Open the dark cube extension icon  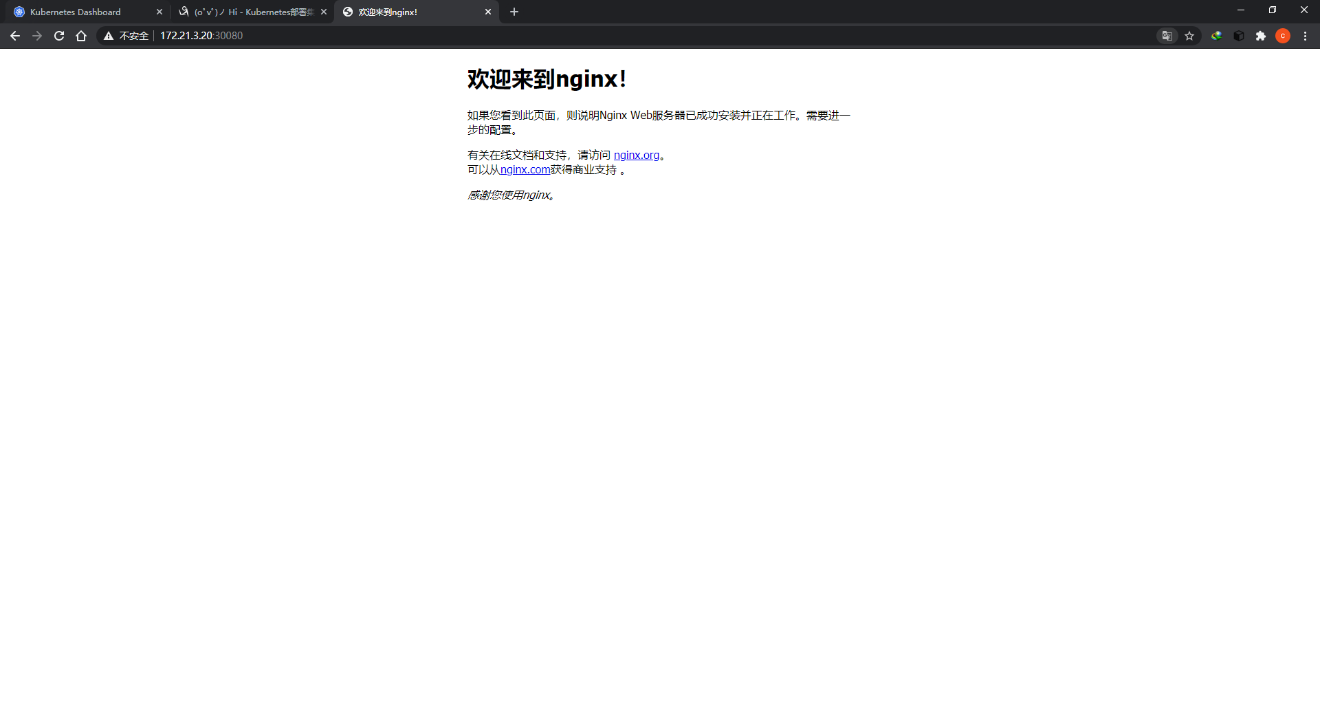(1239, 36)
